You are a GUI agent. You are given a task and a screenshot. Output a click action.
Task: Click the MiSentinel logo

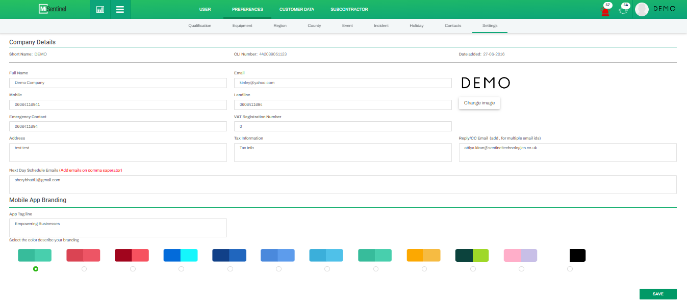click(53, 9)
